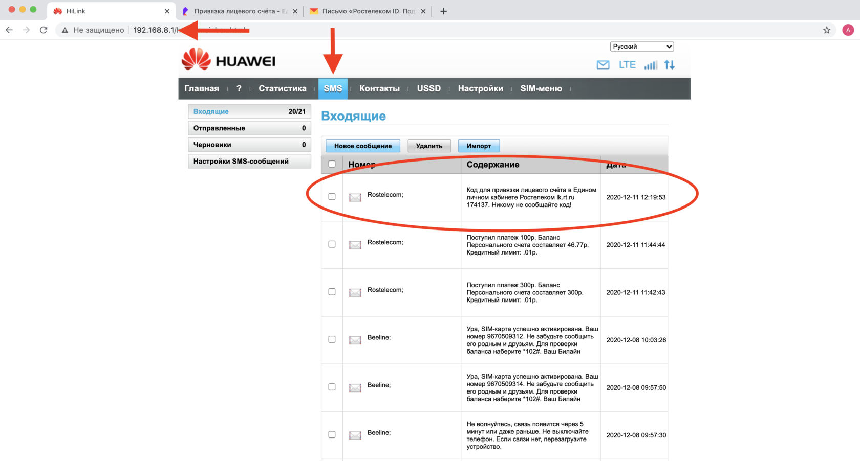Open Настройки SMS-сообщений in sidebar
This screenshot has height=461, width=860.
tap(249, 162)
